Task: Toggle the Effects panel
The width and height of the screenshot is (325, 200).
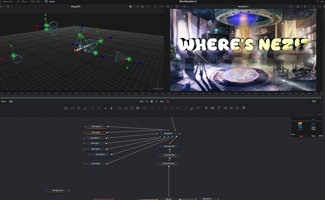Action: [22, 1]
